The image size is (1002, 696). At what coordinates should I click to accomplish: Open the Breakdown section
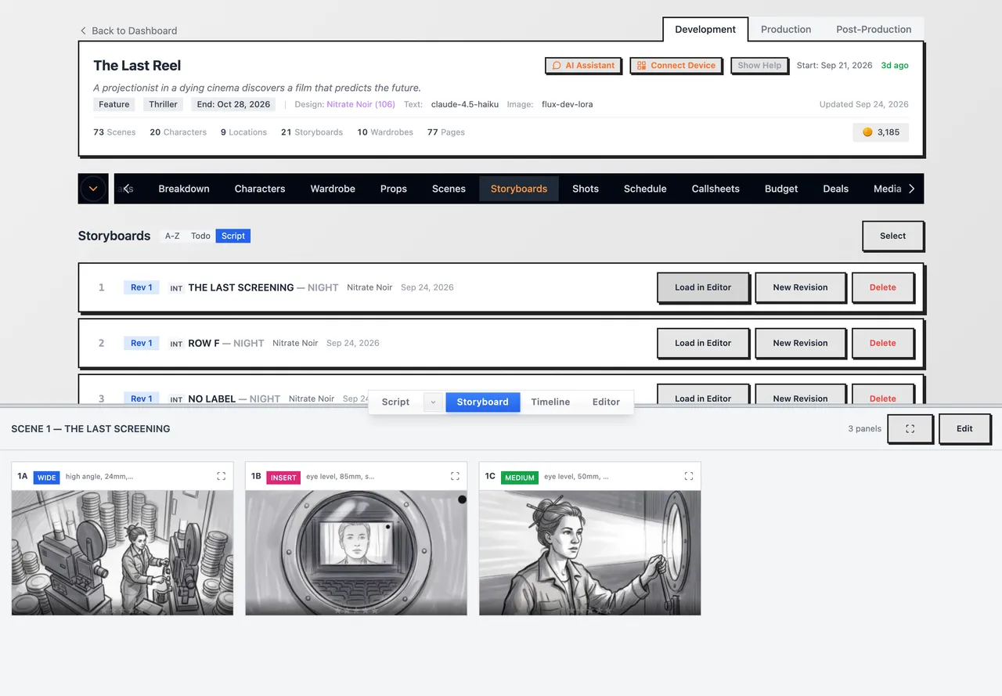pyautogui.click(x=184, y=189)
